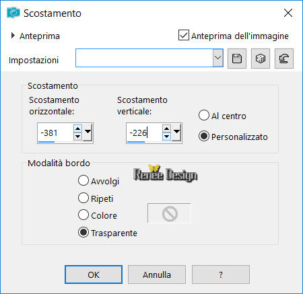The height and width of the screenshot is (294, 303).
Task: Click the save preset floppy disk icon
Action: pyautogui.click(x=237, y=59)
